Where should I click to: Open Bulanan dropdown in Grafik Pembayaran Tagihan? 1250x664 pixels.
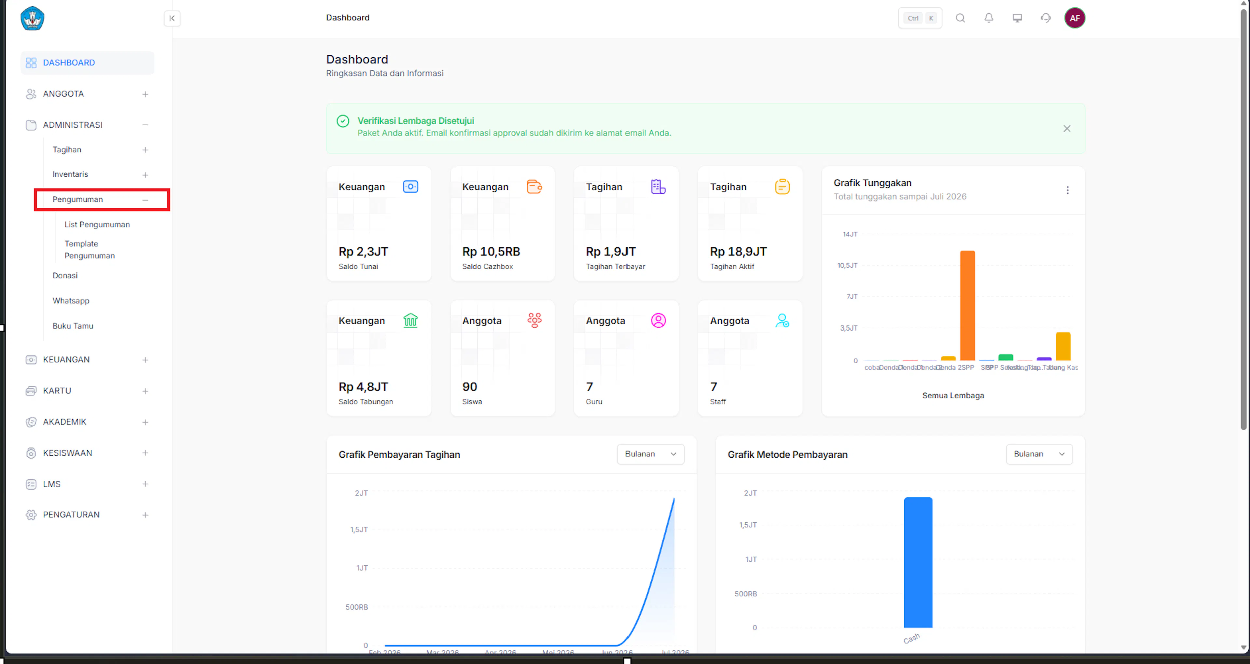coord(650,454)
